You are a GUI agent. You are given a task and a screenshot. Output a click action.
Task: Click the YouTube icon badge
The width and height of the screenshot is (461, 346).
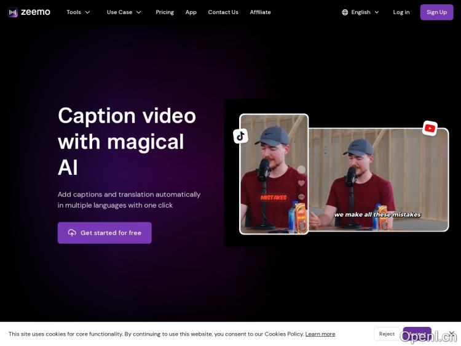click(x=430, y=128)
